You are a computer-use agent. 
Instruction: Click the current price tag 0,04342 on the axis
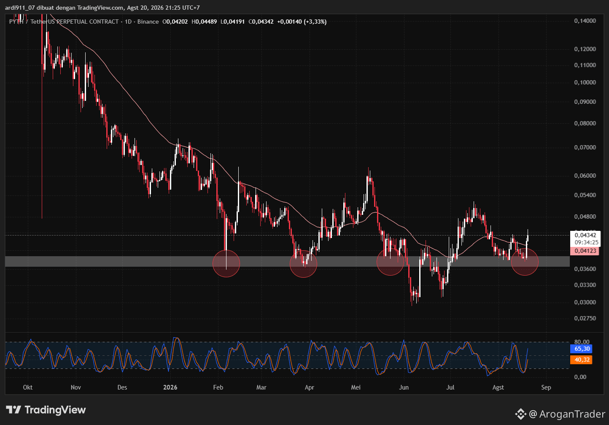pos(585,235)
